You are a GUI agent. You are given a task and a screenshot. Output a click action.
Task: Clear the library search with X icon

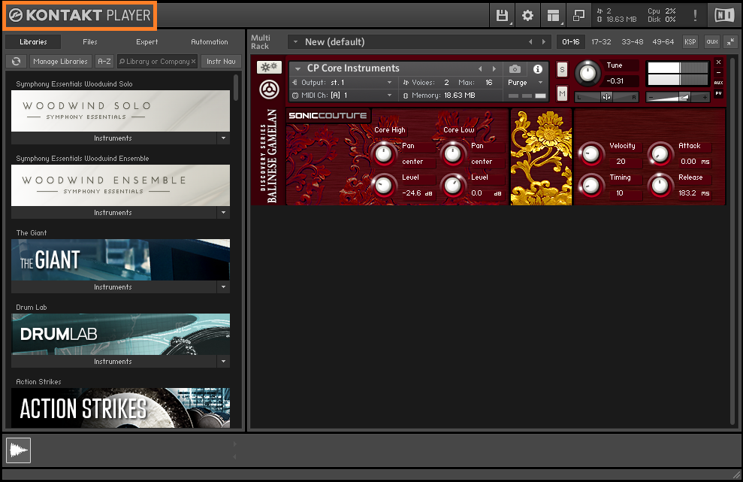(x=193, y=62)
